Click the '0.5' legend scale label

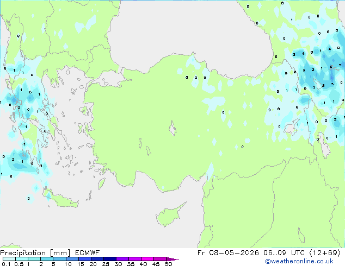pyautogui.click(x=19, y=264)
